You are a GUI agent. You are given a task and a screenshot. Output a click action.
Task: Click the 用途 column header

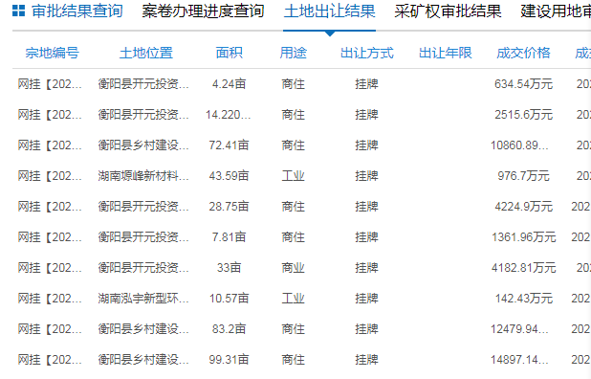pyautogui.click(x=293, y=53)
